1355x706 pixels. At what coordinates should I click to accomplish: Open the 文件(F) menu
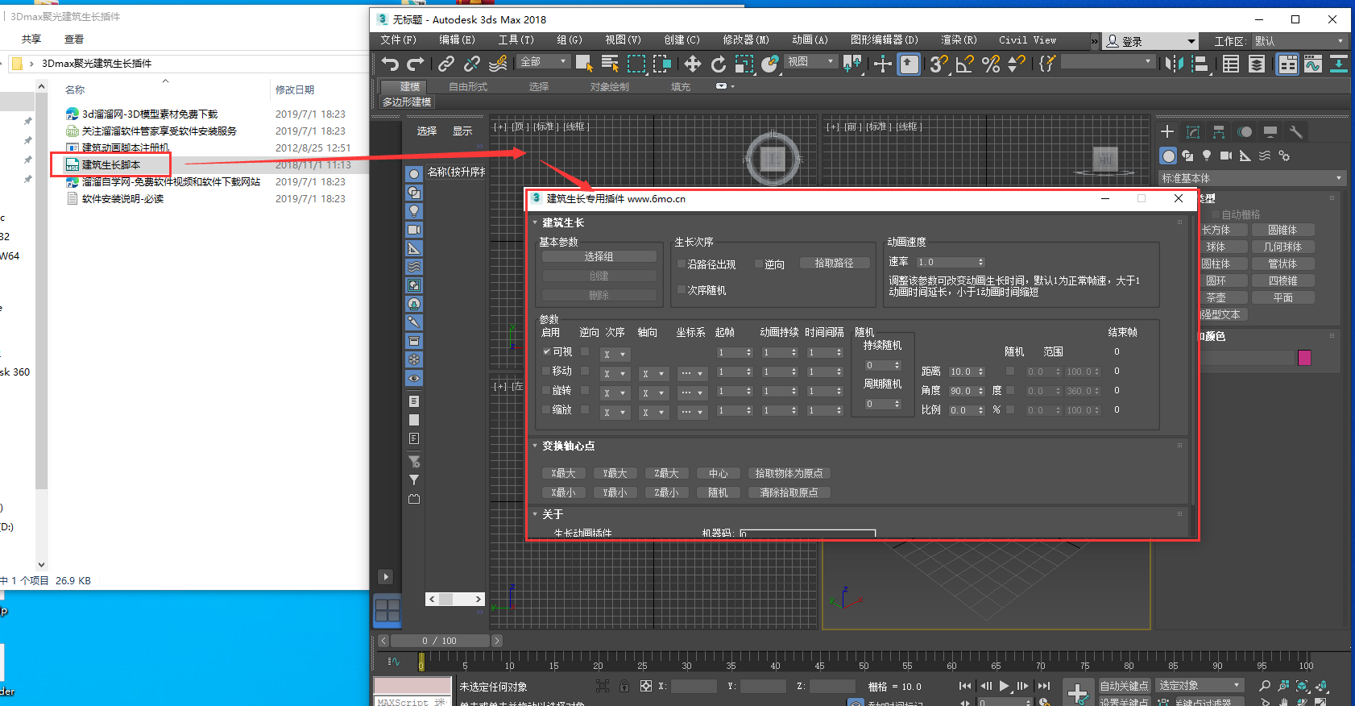399,40
